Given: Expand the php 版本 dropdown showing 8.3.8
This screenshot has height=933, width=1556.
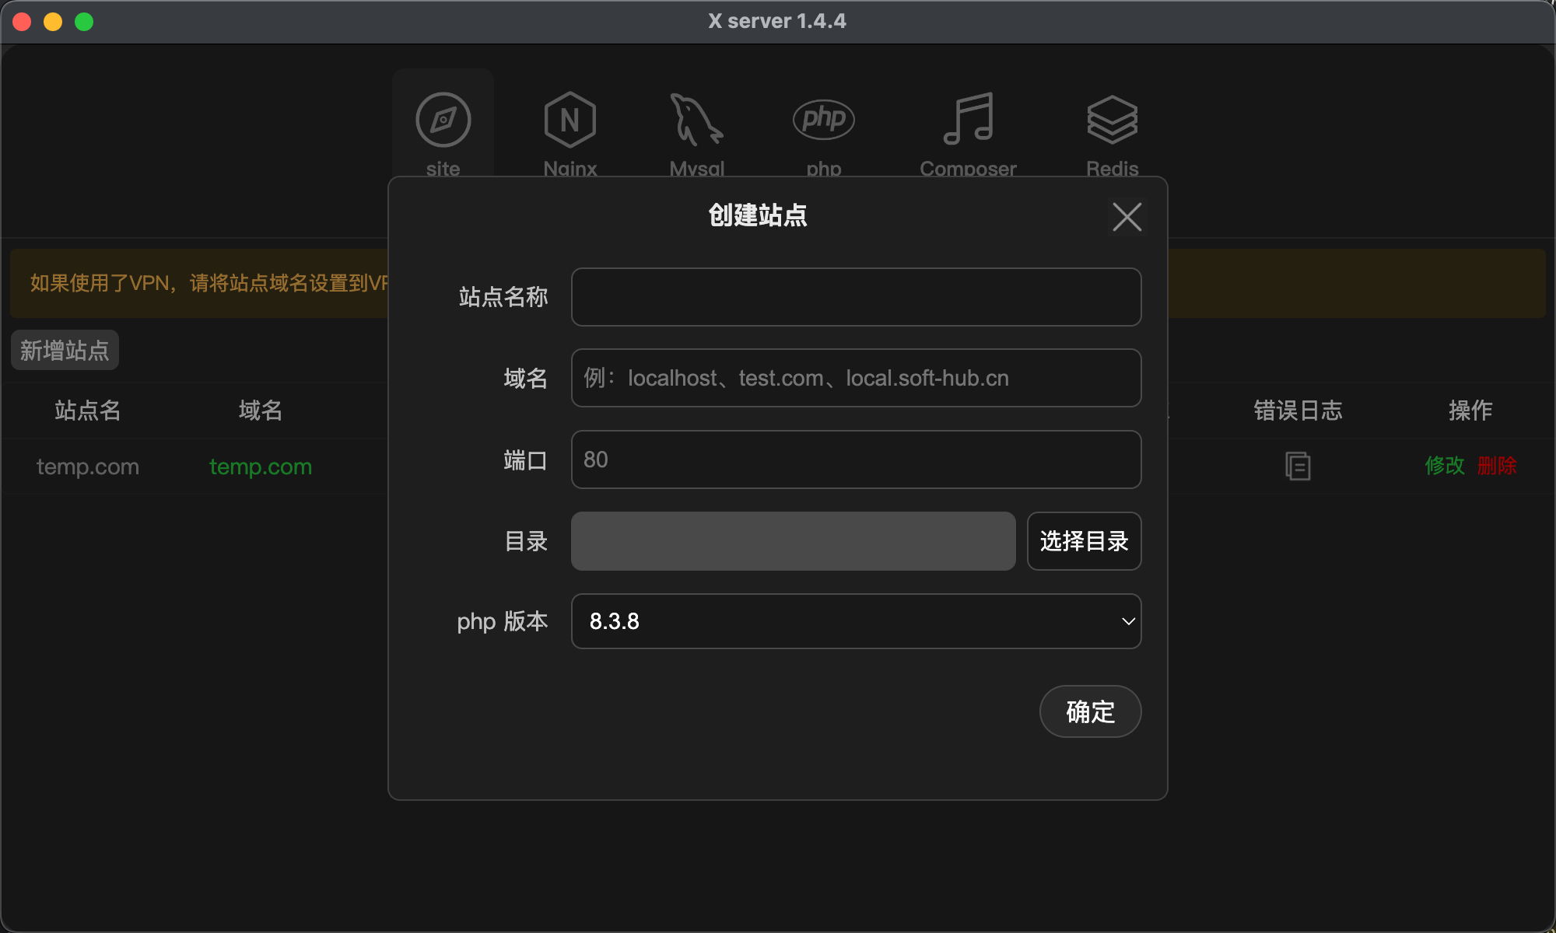Looking at the screenshot, I should coord(856,621).
